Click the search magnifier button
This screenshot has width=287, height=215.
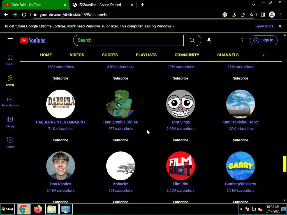tap(192, 40)
